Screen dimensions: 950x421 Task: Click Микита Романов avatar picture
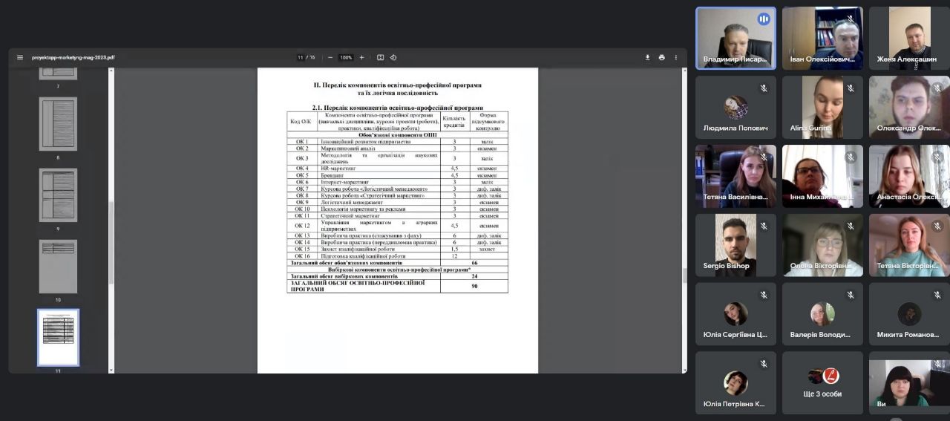coord(909,314)
